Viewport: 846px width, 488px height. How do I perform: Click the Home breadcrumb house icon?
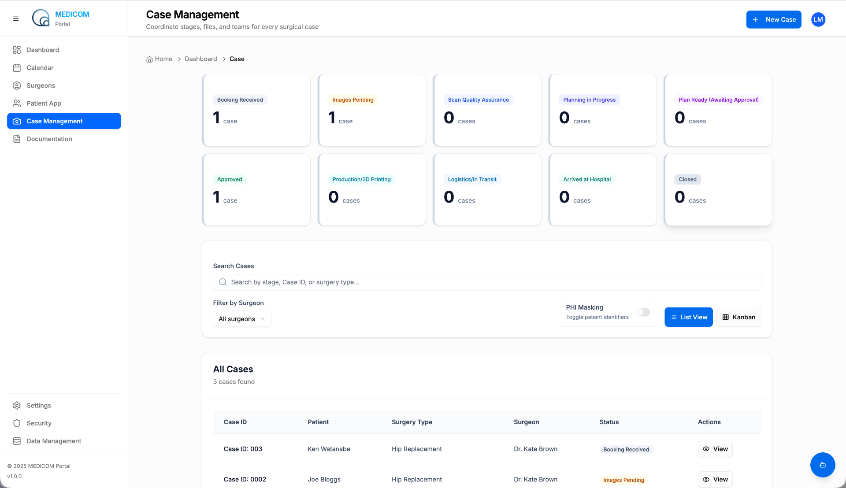coord(149,59)
